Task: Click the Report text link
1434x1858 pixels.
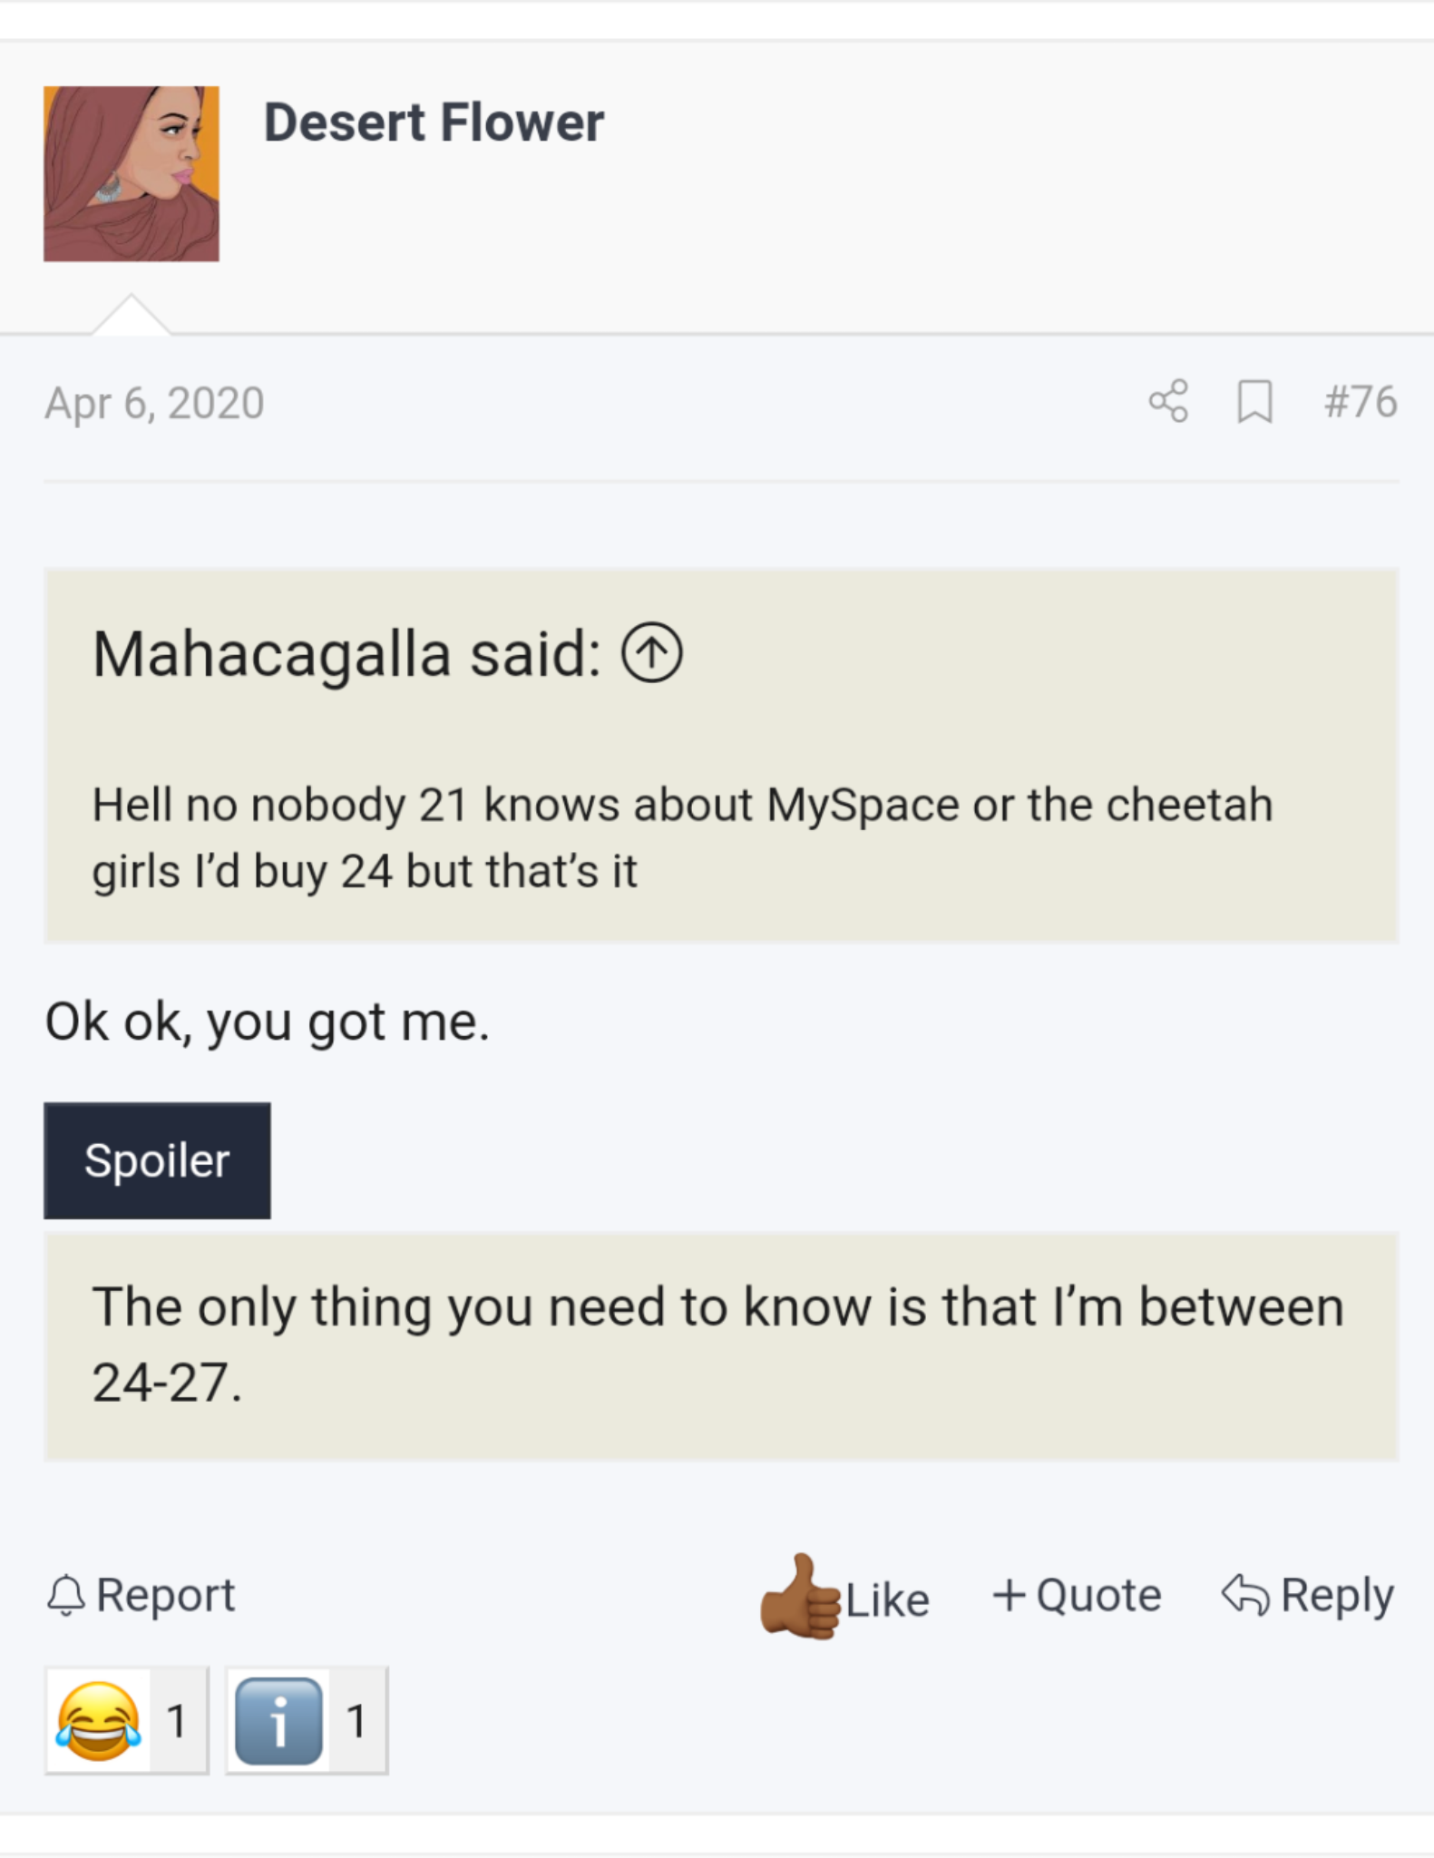Action: tap(165, 1595)
